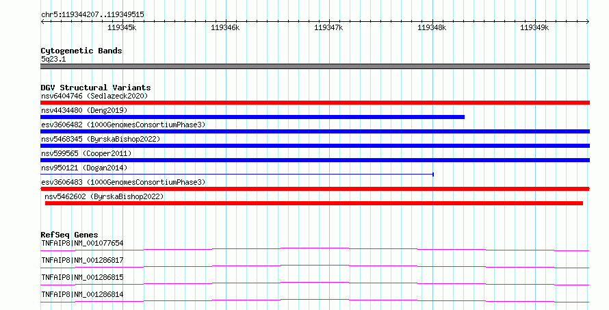Open variant nsv6404746 (Sedlazeck2020) label
The image size is (609, 310).
94,96
